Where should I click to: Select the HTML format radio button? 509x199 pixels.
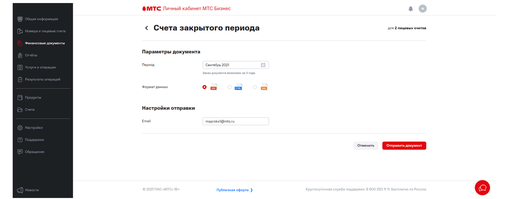point(230,87)
